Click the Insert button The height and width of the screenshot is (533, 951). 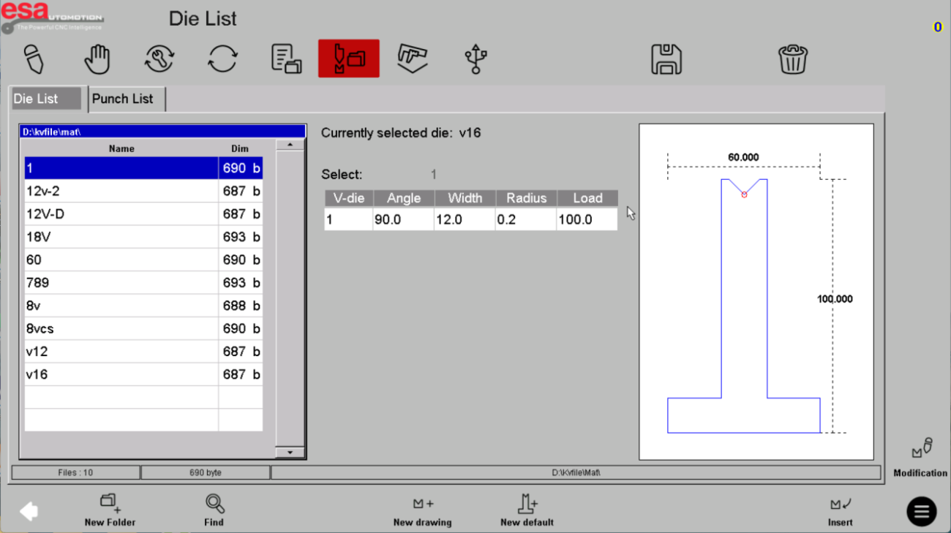click(x=840, y=510)
